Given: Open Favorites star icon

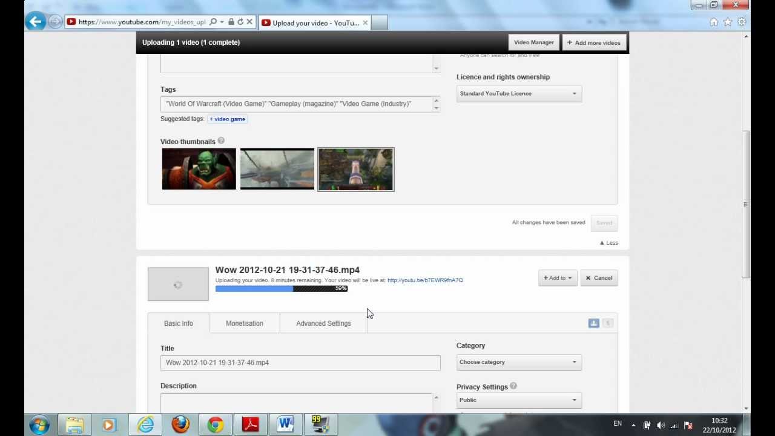Looking at the screenshot, I should pos(728,22).
